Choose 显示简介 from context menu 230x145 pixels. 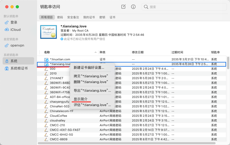[x=81, y=99]
